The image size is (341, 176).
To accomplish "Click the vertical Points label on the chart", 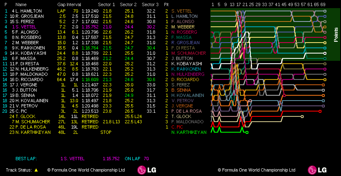I will pos(336,34).
